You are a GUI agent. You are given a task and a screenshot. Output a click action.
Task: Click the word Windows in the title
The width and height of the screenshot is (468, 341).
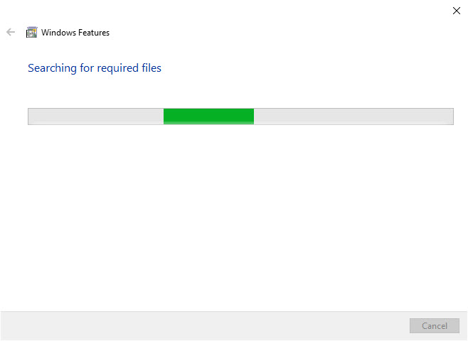[58, 33]
